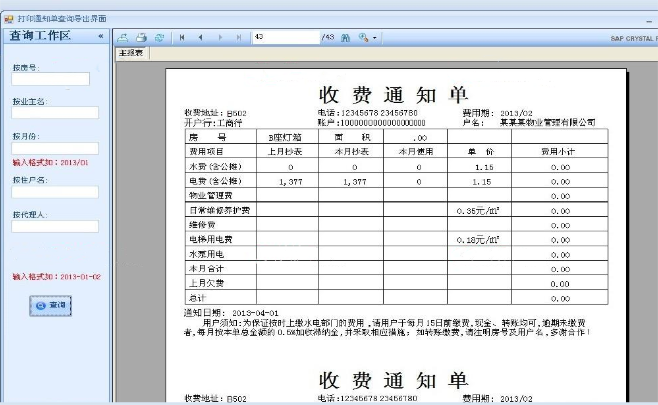Viewport: 658px width, 405px height.
Task: Click the 本月抄表 column header
Action: (x=352, y=152)
